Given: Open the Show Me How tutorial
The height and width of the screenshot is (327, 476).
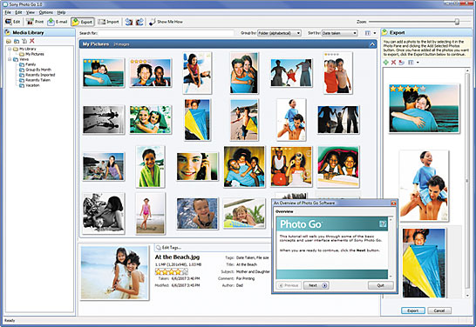Looking at the screenshot, I should point(166,22).
